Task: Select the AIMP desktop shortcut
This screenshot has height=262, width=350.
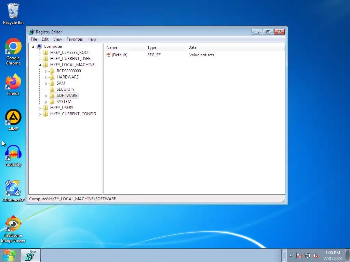Action: coord(13,120)
